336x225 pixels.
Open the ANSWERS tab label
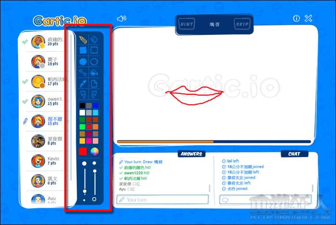(x=192, y=154)
